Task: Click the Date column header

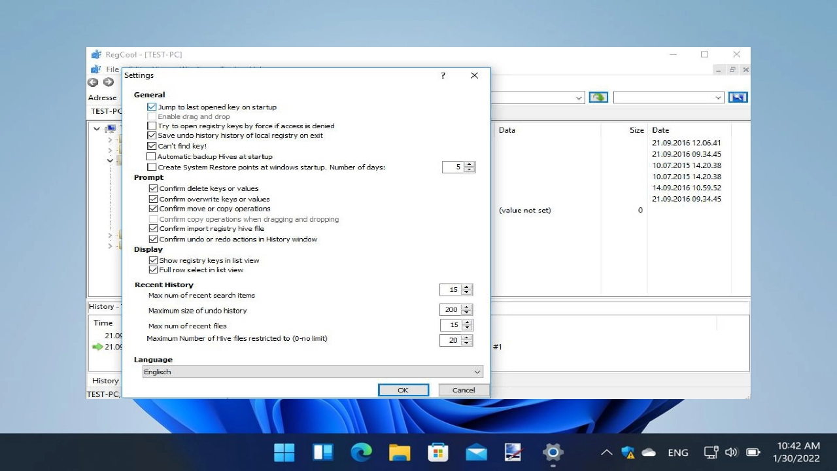Action: click(660, 130)
